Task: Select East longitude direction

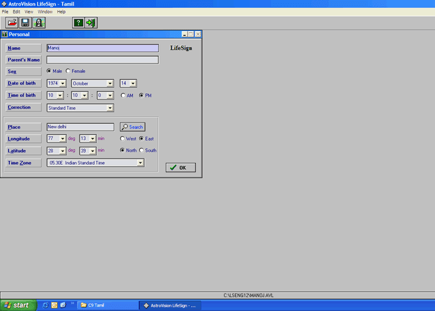Action: (x=142, y=139)
